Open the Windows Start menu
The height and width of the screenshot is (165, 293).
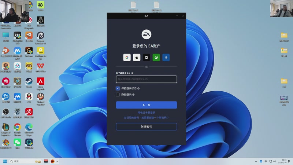5,161
